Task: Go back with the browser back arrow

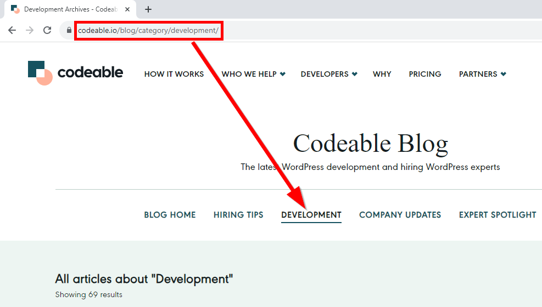Action: click(x=12, y=30)
